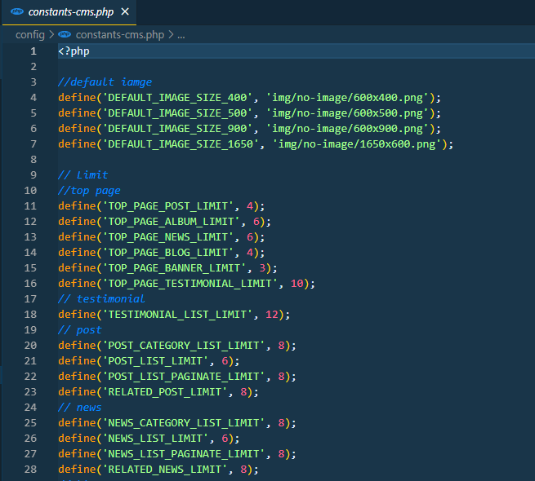Viewport: 535px width, 481px height.
Task: Click 'DEFAULT_IMAGE_SIZE_900' constant name
Action: point(177,129)
